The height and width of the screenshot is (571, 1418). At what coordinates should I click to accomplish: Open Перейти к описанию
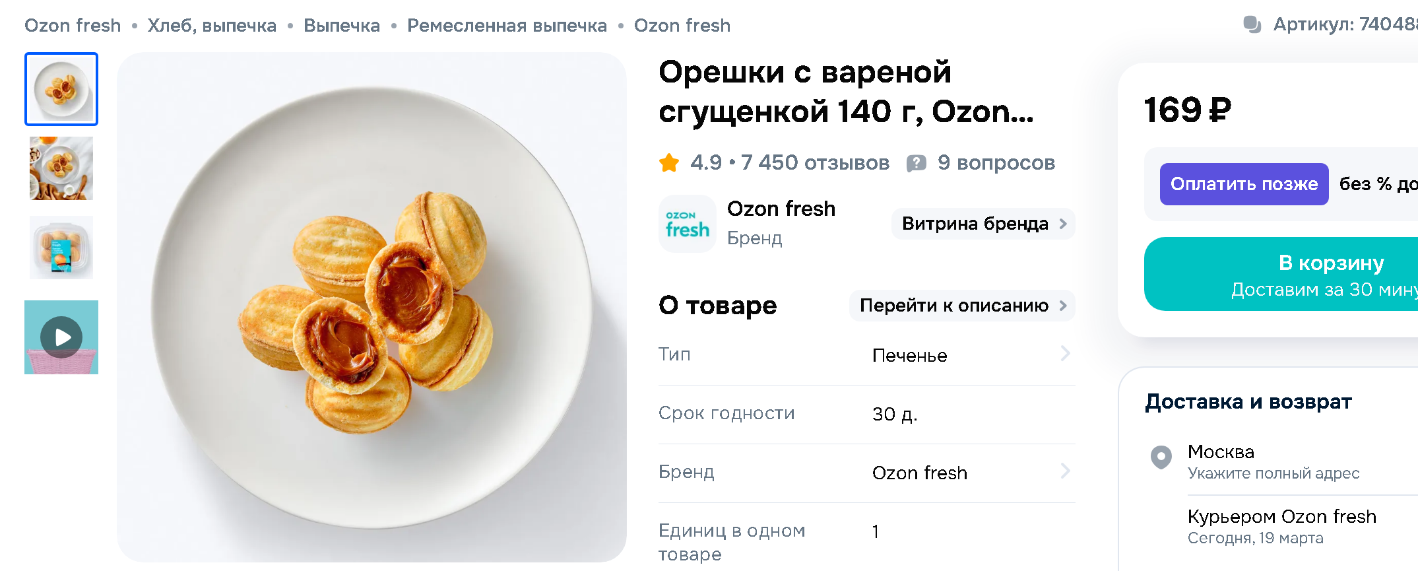click(961, 306)
